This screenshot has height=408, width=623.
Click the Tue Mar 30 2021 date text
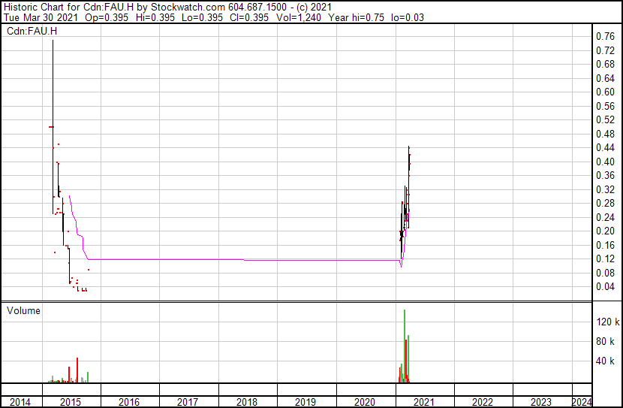35,17
